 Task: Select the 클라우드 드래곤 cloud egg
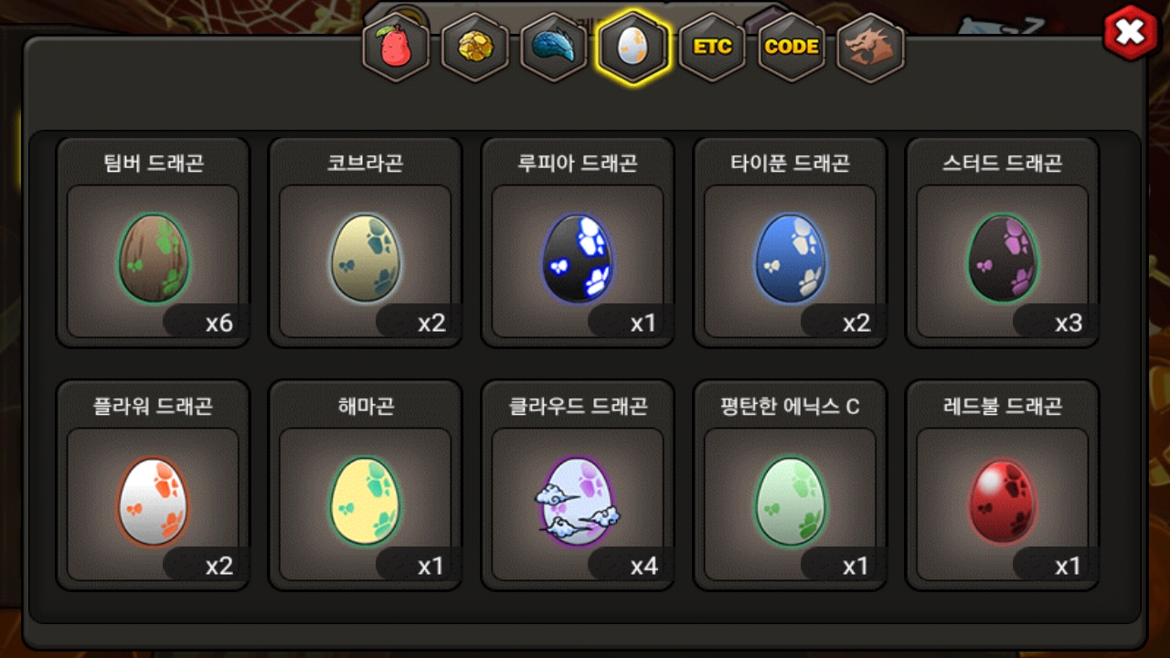point(578,502)
